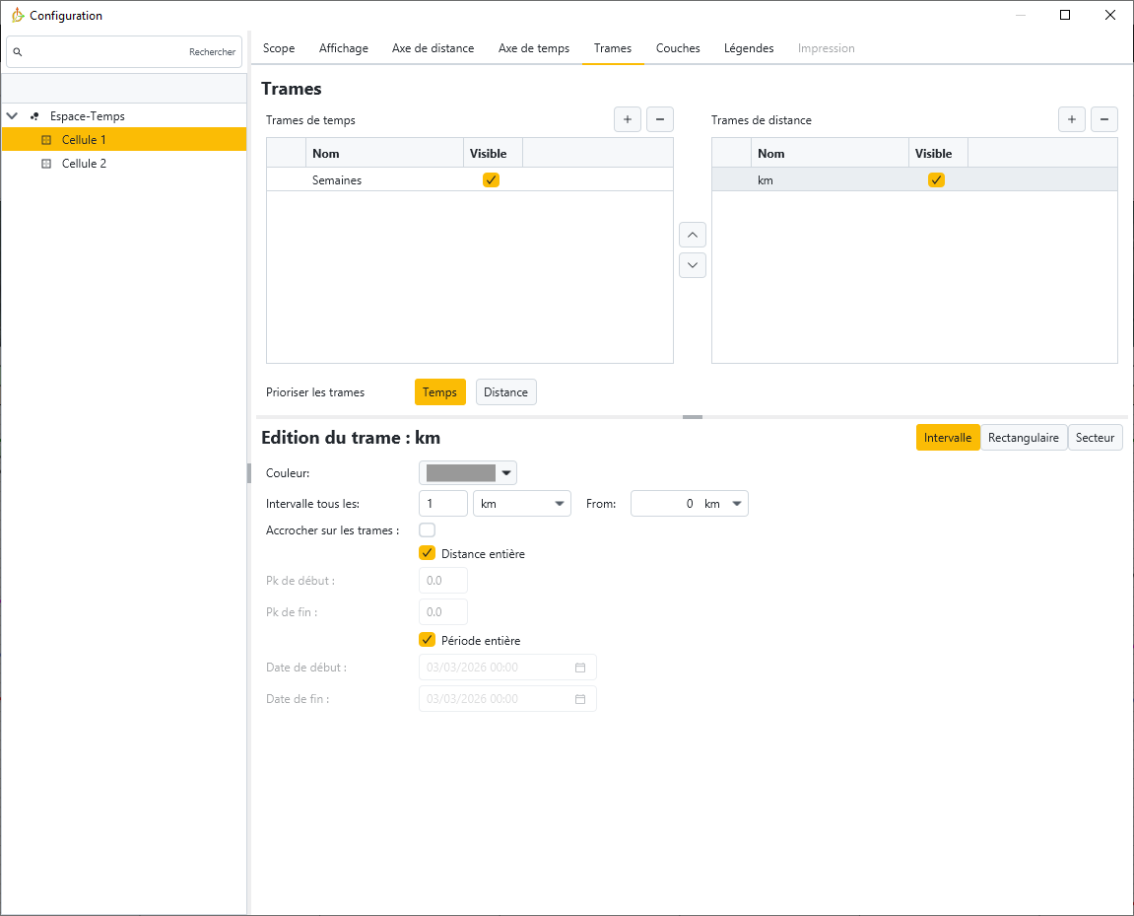Open calendar icon for Date de début
Image resolution: width=1134 pixels, height=916 pixels.
[x=580, y=668]
